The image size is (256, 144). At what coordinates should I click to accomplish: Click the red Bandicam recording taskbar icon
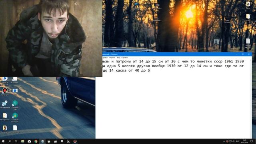coord(75,141)
